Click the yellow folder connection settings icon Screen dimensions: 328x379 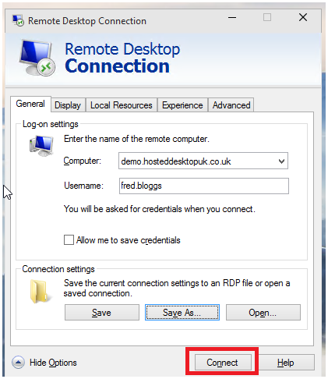pos(41,291)
